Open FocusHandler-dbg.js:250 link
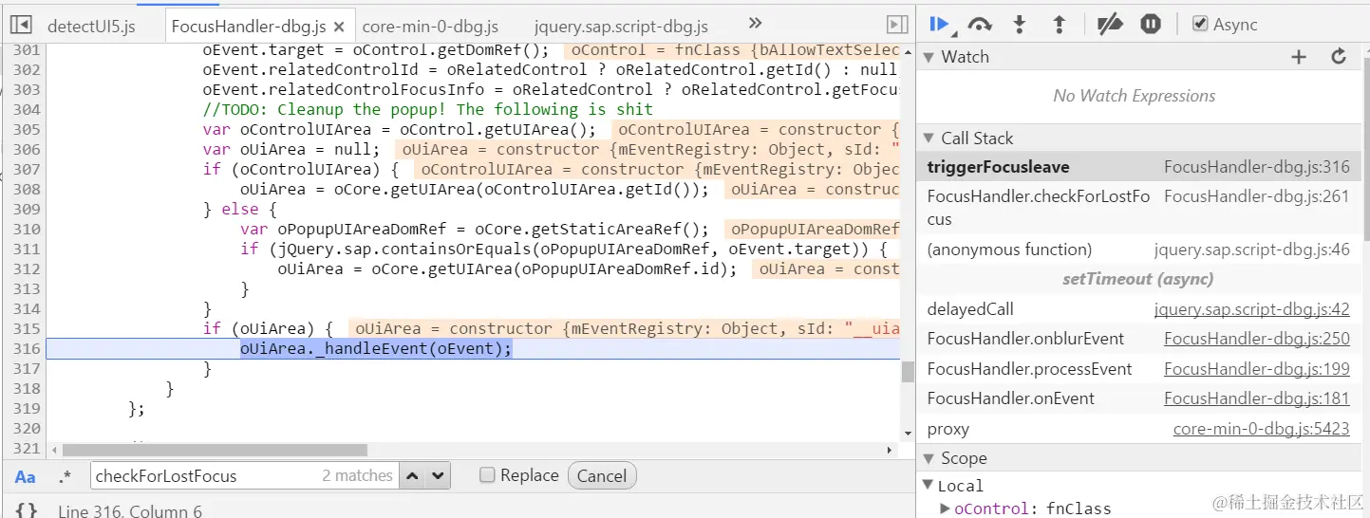 coord(1257,339)
